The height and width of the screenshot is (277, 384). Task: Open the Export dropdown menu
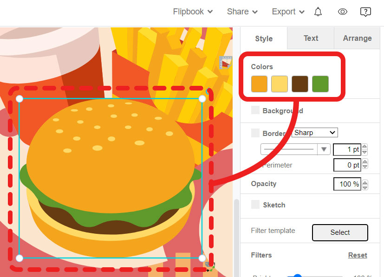click(x=288, y=12)
